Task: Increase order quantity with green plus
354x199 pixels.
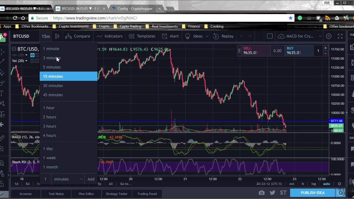Action: click(326, 48)
